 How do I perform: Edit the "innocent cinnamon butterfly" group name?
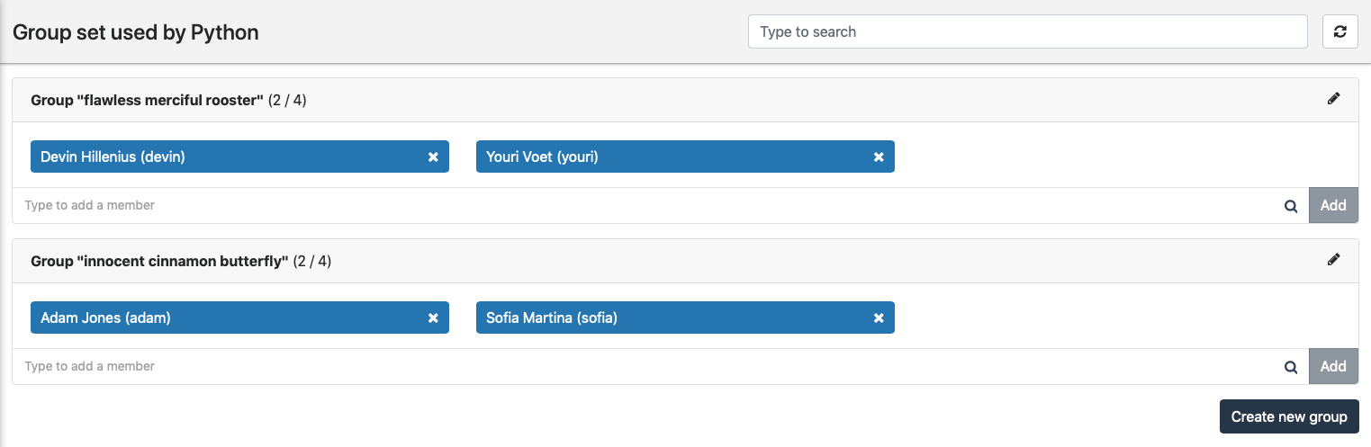click(x=1333, y=260)
